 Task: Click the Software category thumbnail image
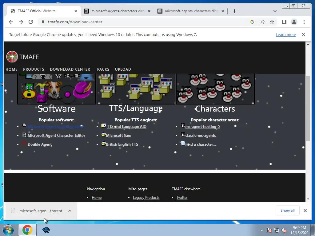(x=57, y=89)
